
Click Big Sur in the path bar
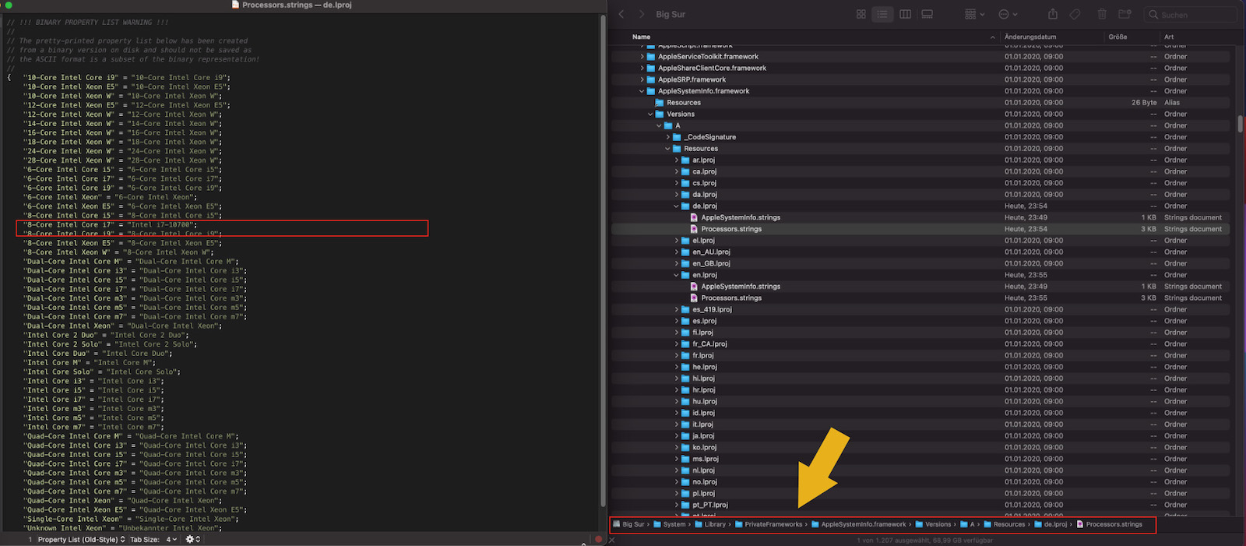(628, 524)
